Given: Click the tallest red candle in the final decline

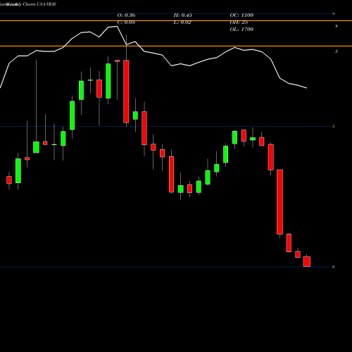Looking at the screenshot, I should 279,202.
